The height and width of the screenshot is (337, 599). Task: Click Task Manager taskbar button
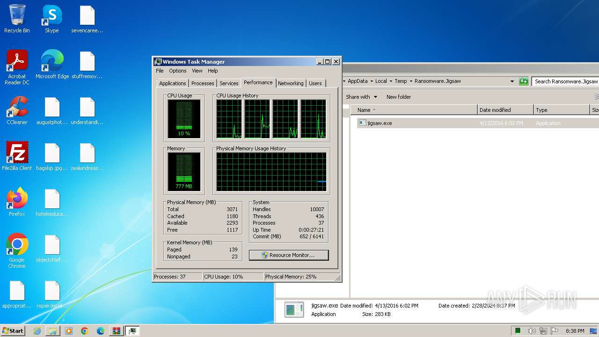point(132,331)
